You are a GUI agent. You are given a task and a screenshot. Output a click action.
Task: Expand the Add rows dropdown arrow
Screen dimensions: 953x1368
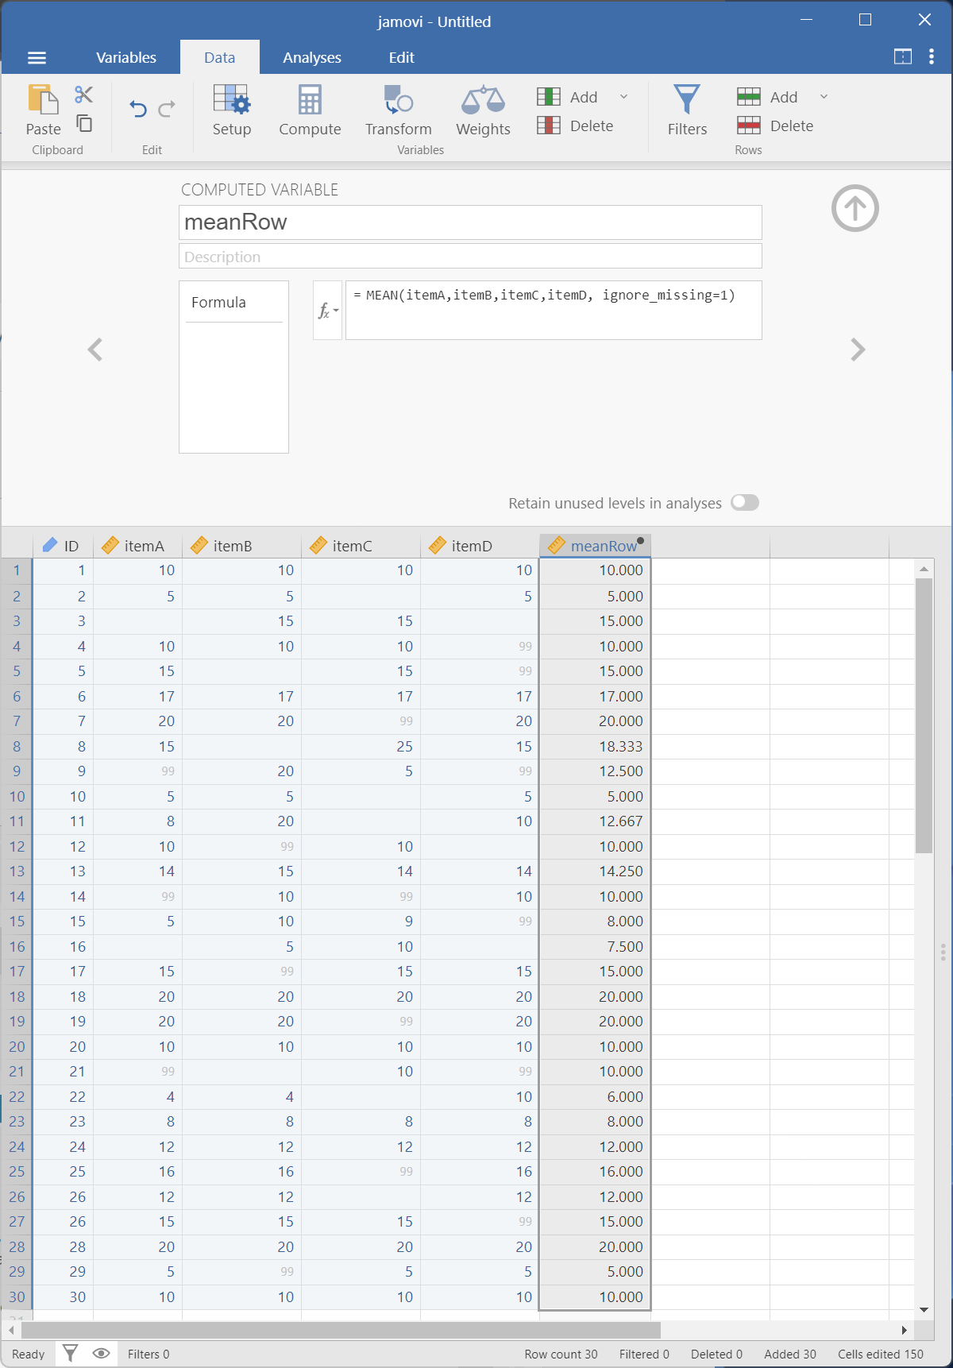824,97
